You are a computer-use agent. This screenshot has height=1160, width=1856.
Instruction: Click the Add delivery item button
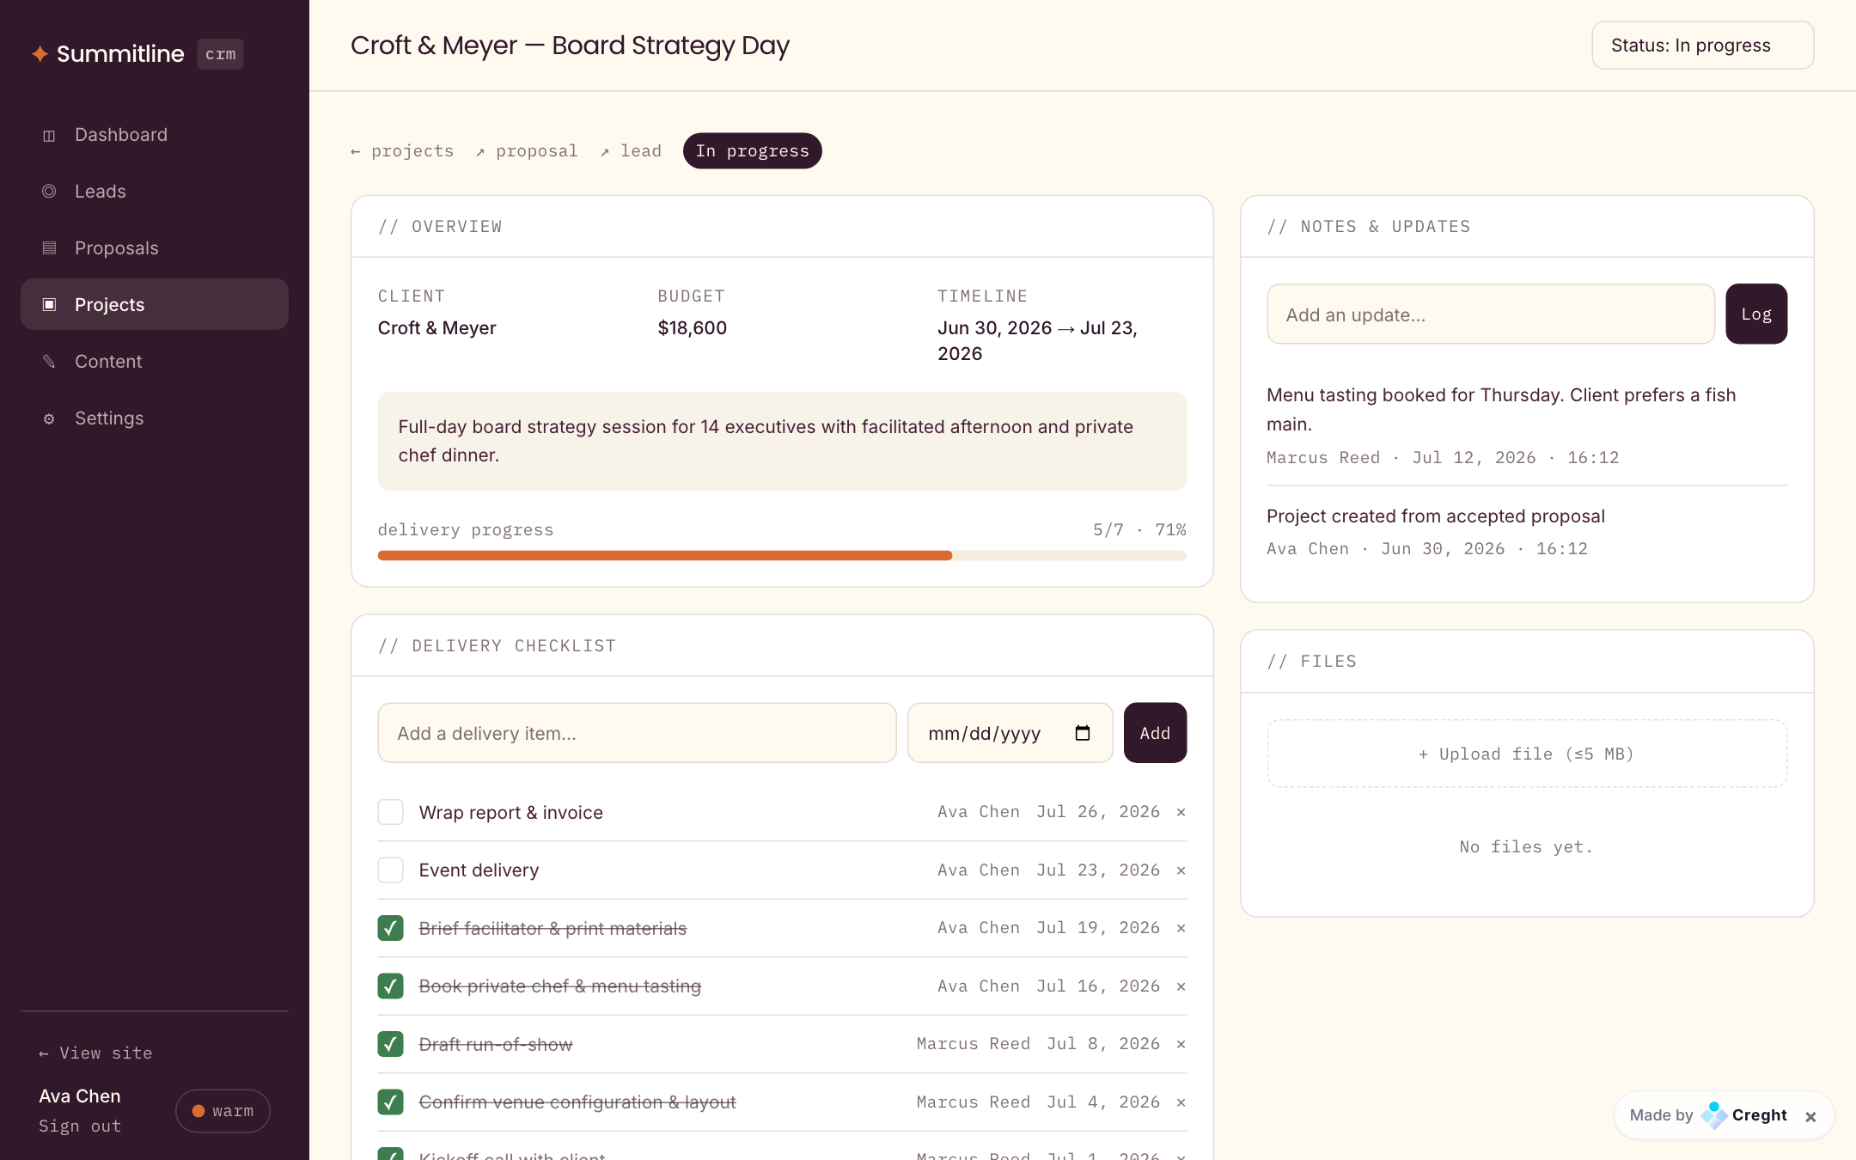pos(1155,733)
